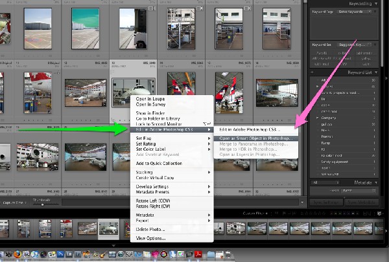Select the first top-row hangar exterior thumbnail
The image size is (389, 262).
click(x=38, y=28)
